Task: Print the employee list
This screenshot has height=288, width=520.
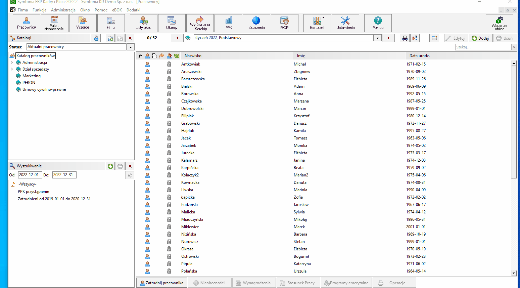Action: 405,38
